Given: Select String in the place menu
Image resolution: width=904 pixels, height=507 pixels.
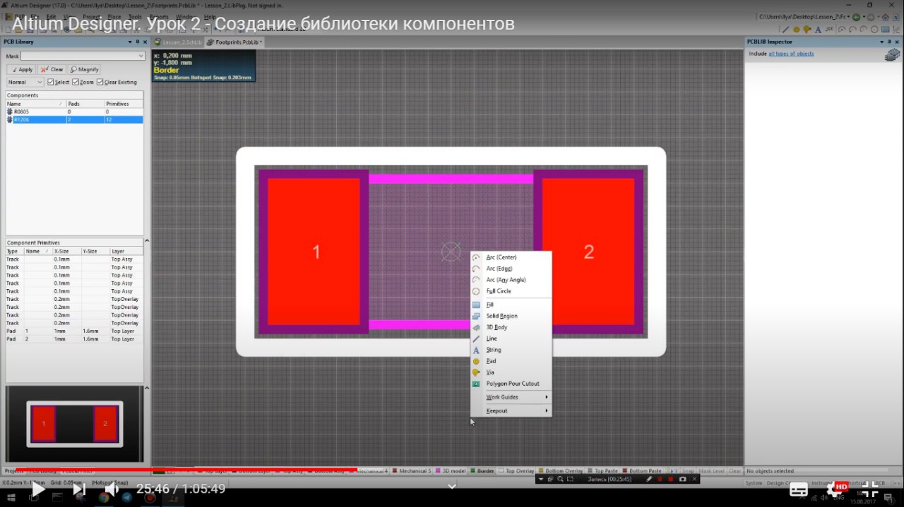Looking at the screenshot, I should [511, 350].
